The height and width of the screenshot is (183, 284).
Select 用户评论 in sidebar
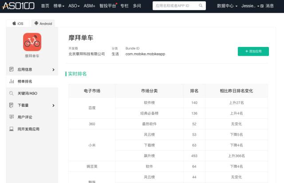32,117
